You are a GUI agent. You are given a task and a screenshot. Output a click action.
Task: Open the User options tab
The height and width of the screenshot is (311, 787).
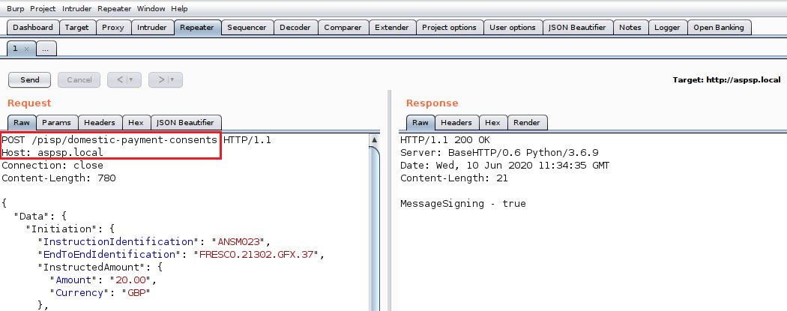click(x=513, y=28)
